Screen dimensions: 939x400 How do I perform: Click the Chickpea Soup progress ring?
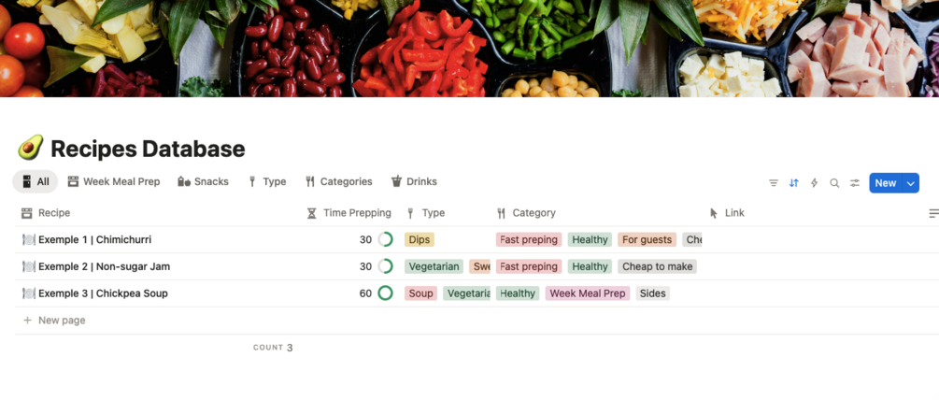point(385,293)
